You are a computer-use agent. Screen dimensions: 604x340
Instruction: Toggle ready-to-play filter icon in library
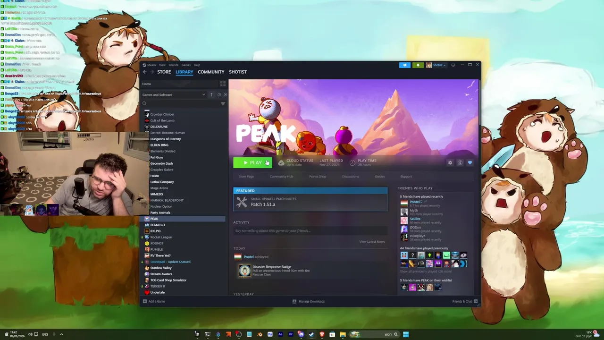(225, 94)
